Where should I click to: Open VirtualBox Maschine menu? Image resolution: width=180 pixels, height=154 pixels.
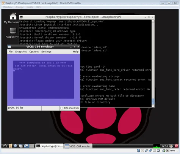[8, 7]
